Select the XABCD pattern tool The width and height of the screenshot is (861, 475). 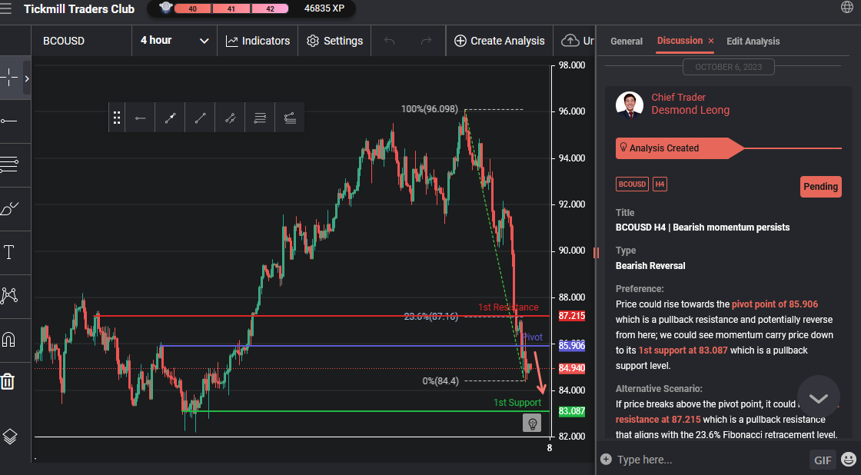(x=8, y=295)
